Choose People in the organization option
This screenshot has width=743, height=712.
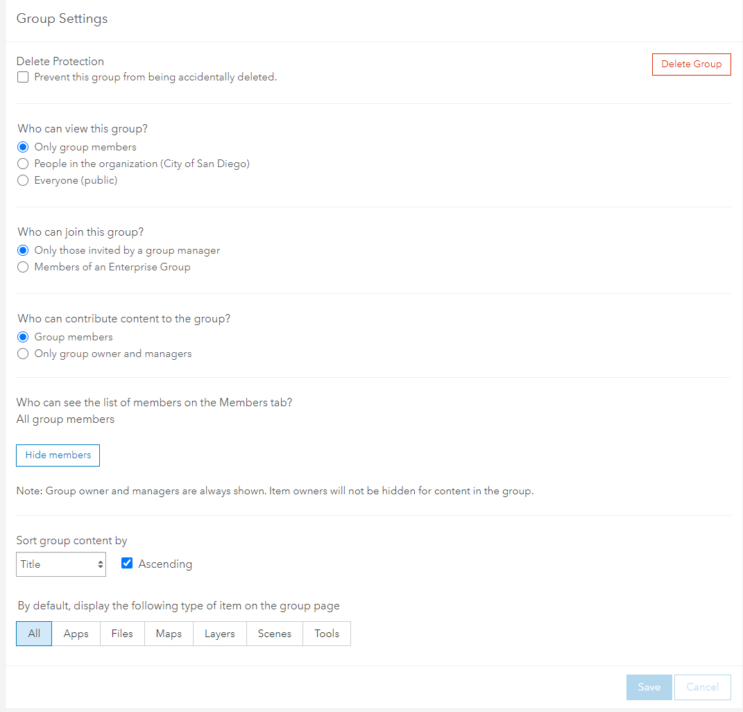[x=23, y=164]
